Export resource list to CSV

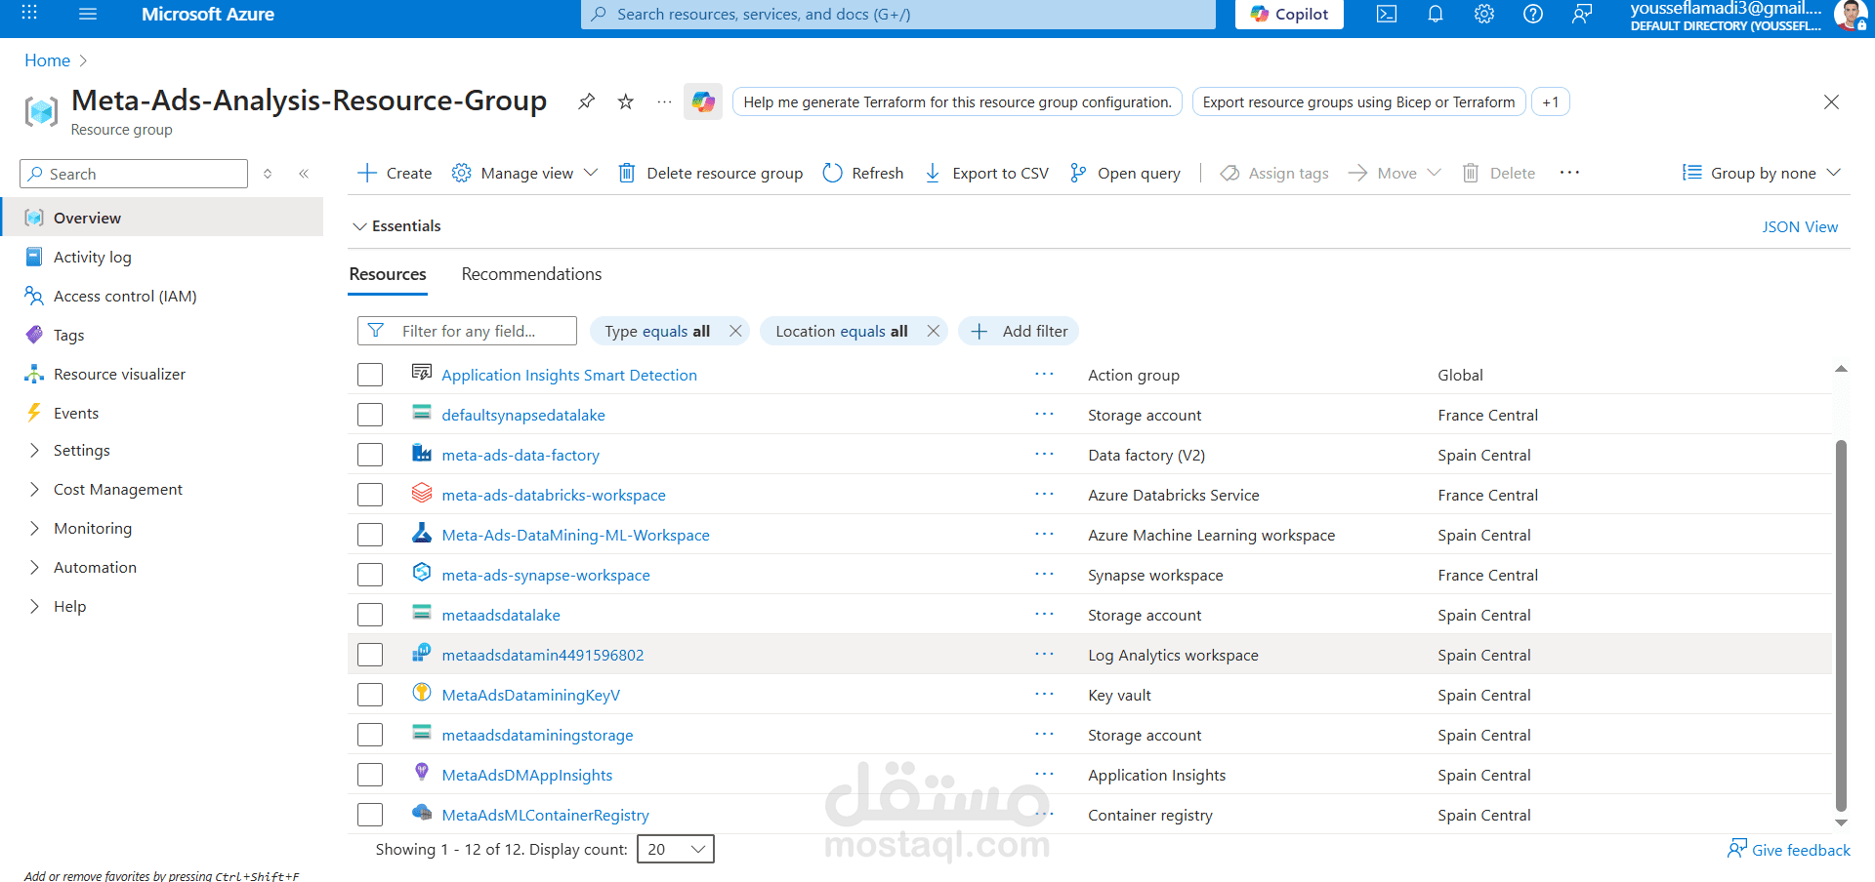click(986, 173)
